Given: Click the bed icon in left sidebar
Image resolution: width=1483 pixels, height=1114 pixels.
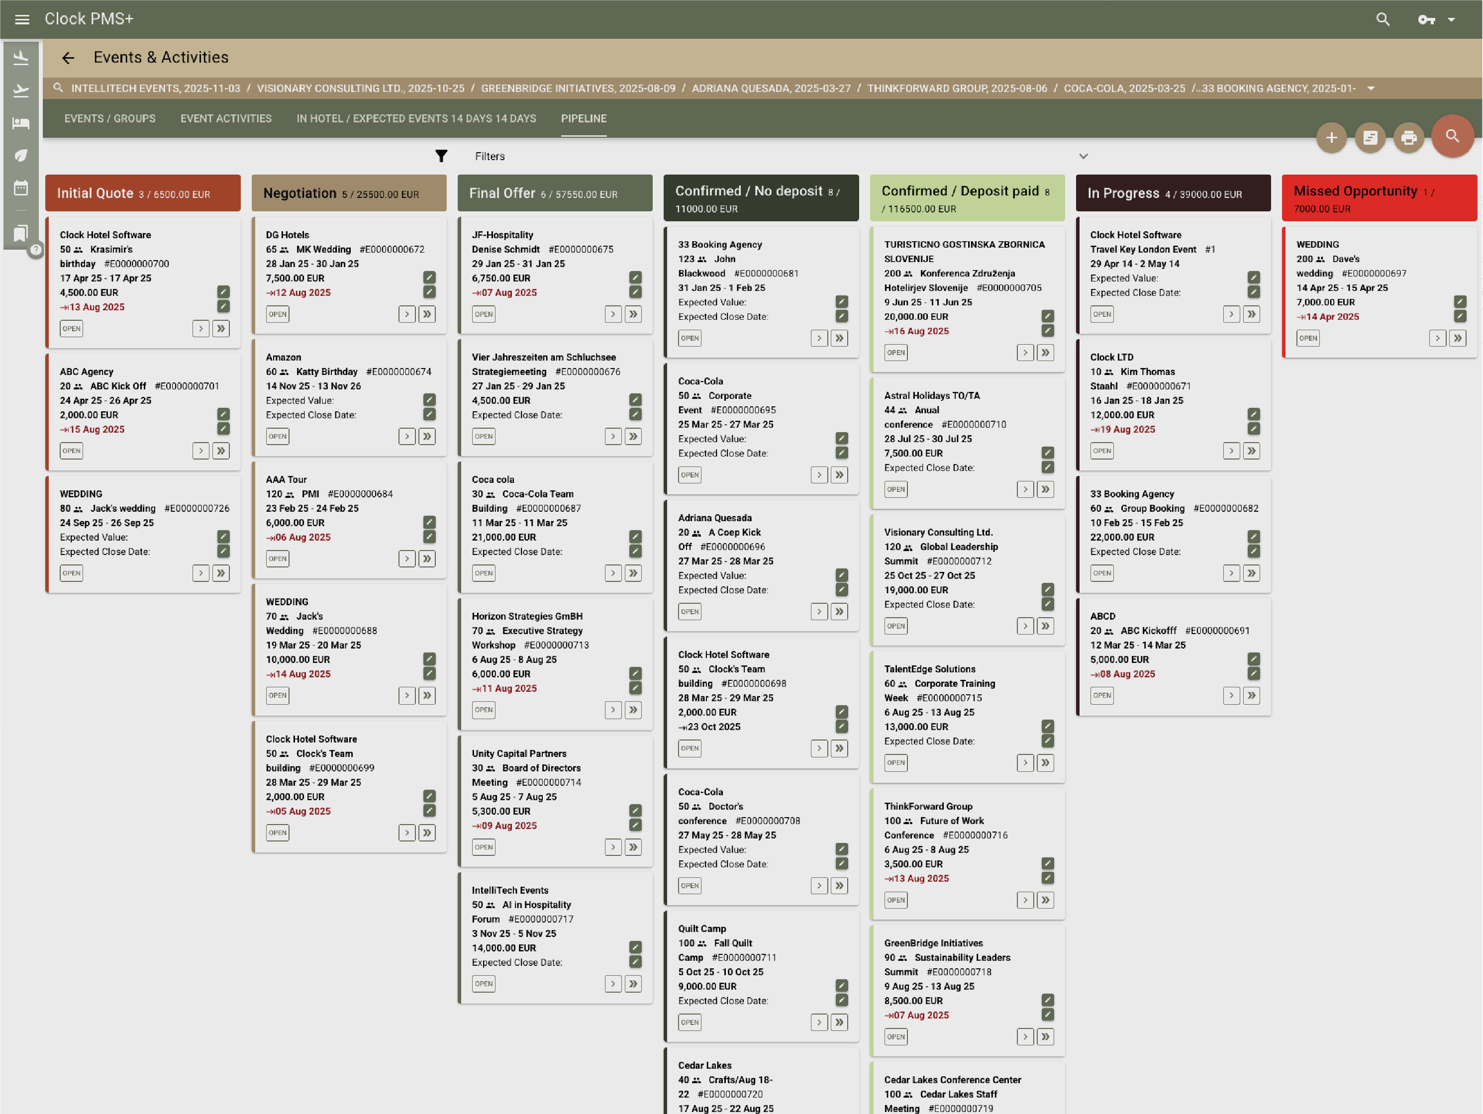Looking at the screenshot, I should click(21, 123).
